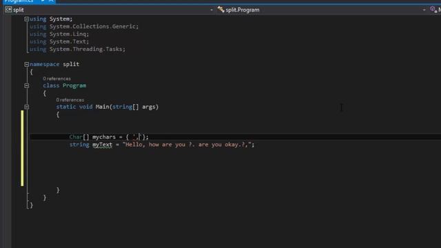Click the 'split' namespace name
The width and height of the screenshot is (441, 248).
(71, 64)
